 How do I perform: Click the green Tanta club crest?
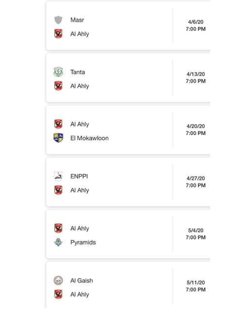point(58,72)
